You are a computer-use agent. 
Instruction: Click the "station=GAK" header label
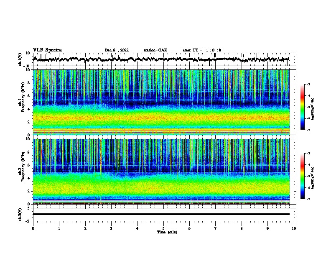click(x=155, y=50)
